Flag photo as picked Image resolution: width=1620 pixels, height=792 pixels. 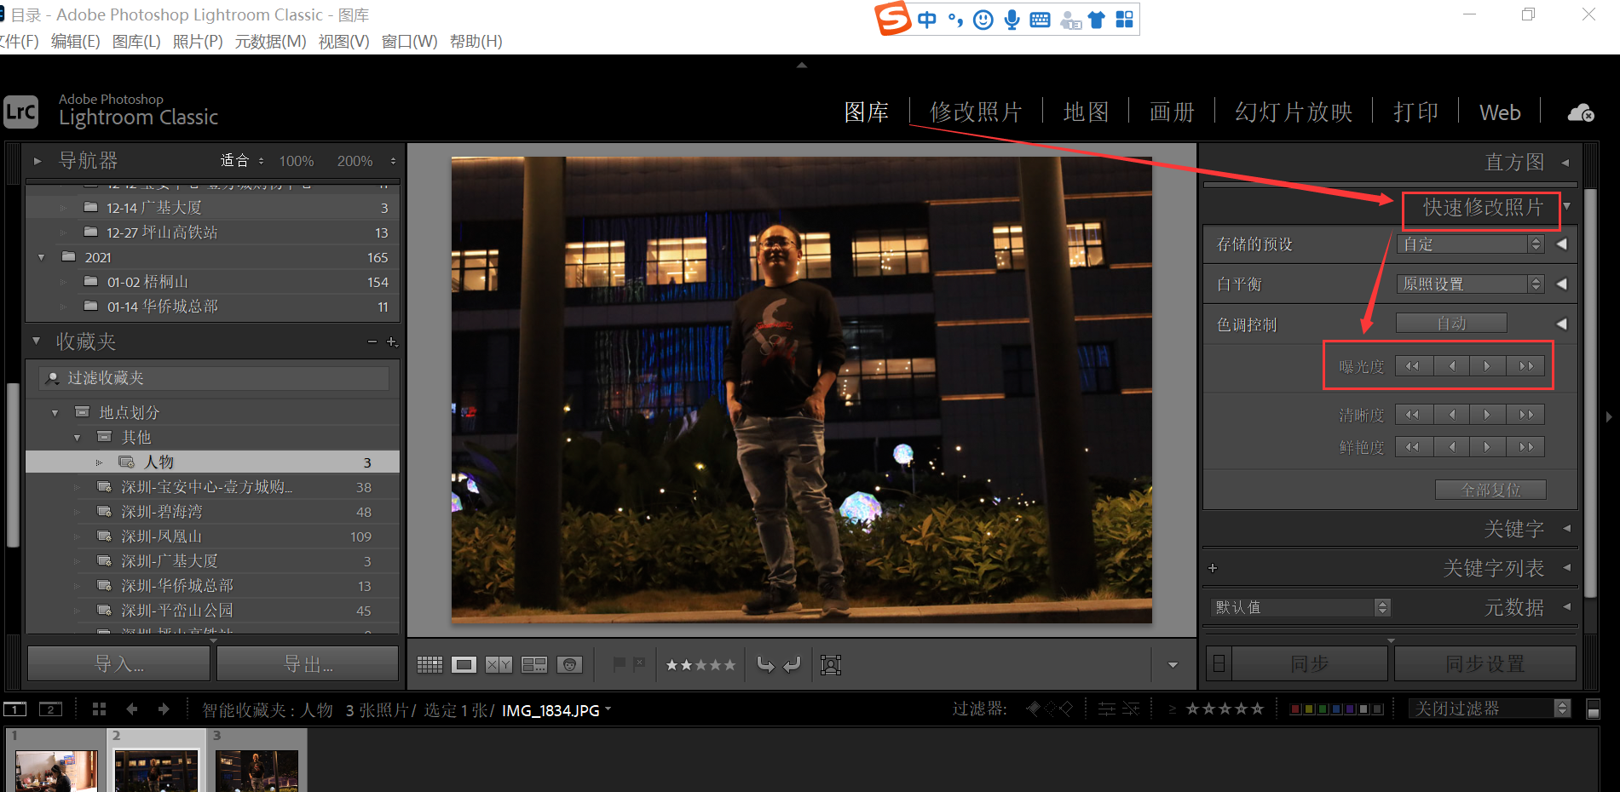620,663
